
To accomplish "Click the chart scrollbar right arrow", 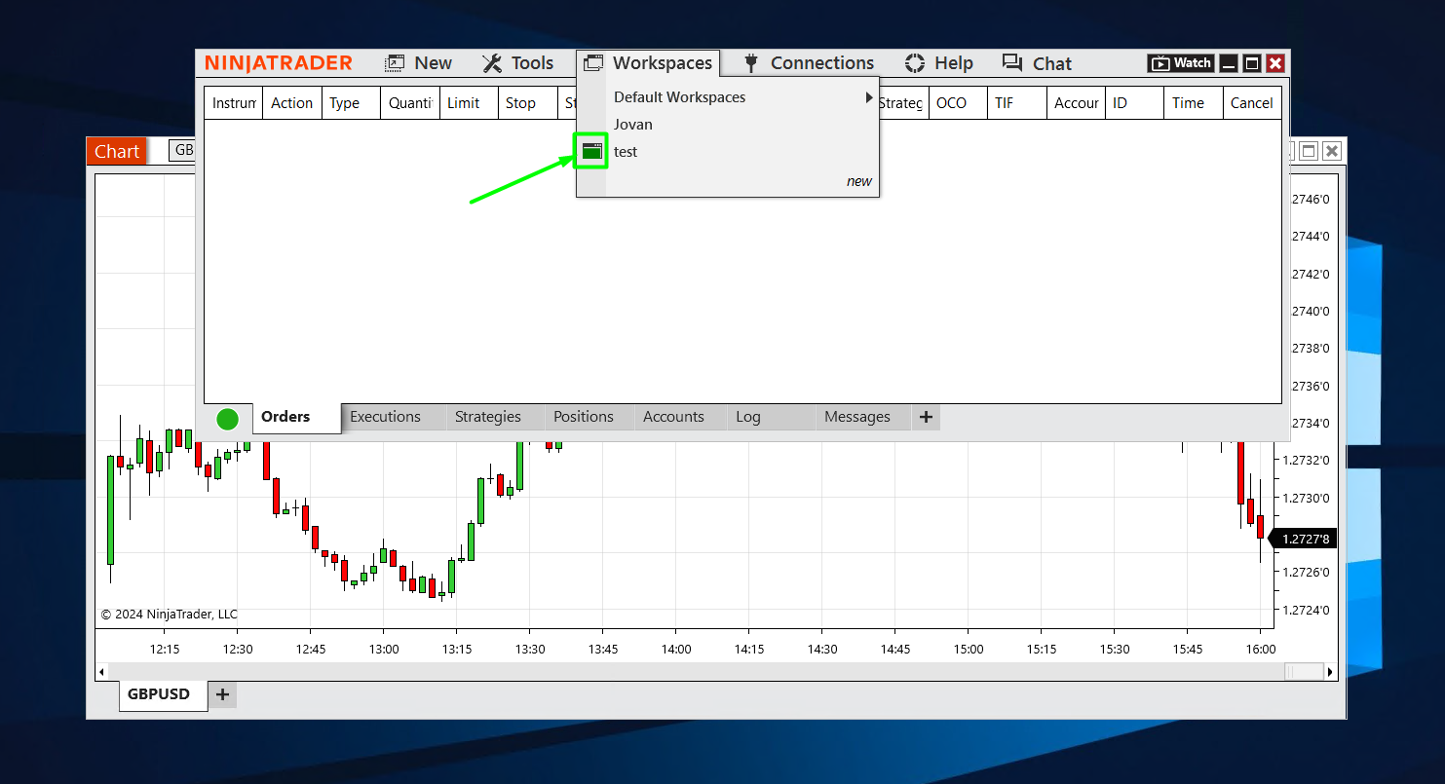I will pyautogui.click(x=1331, y=672).
